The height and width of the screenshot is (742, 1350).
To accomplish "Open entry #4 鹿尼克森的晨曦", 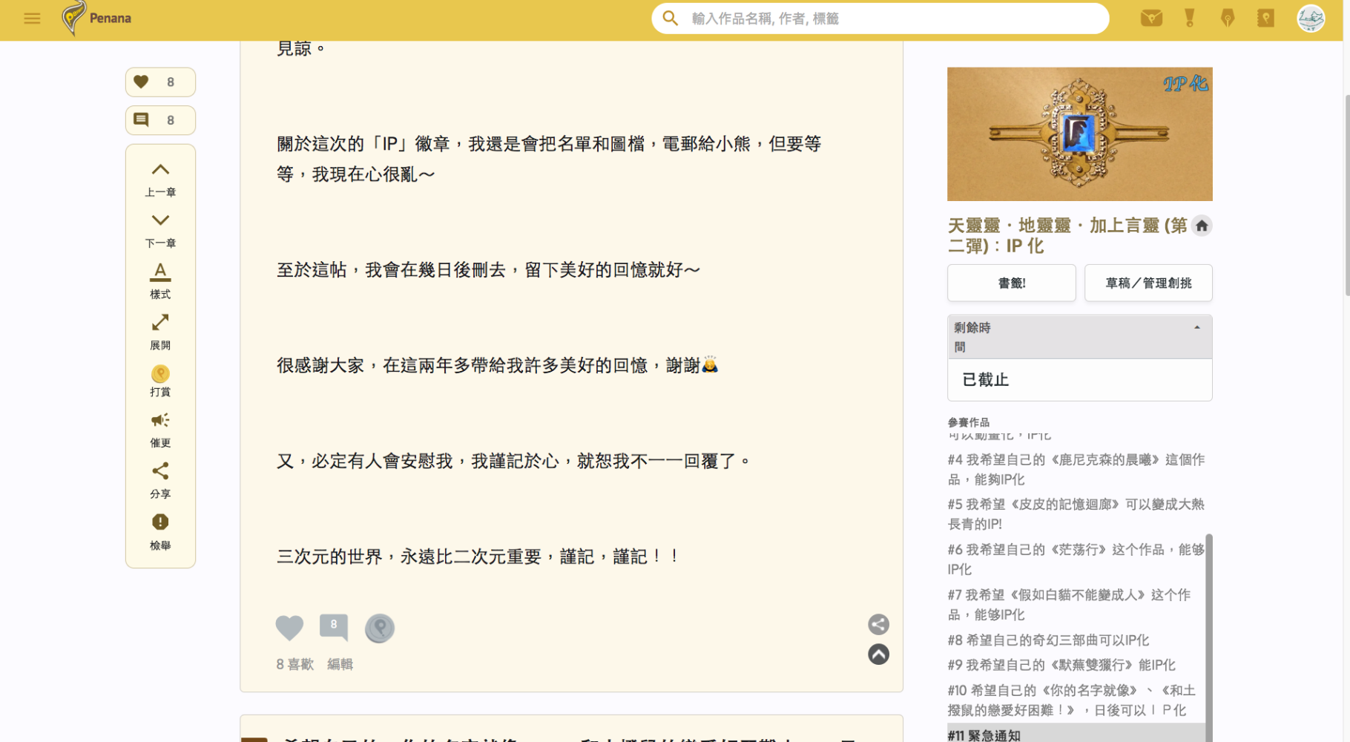I will (1076, 469).
